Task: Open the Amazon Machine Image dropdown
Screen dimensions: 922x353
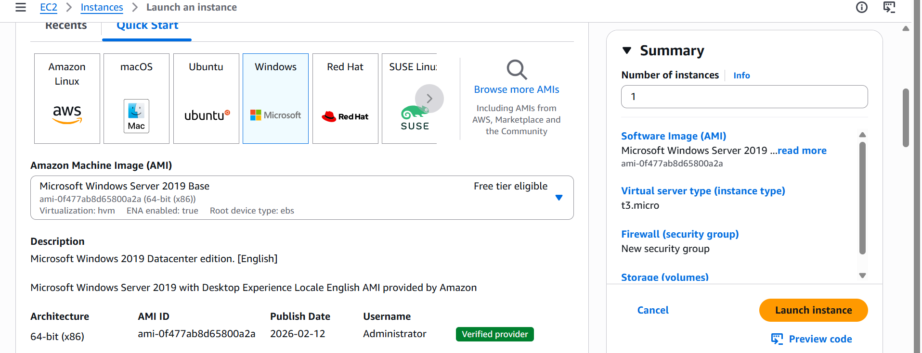Action: tap(558, 198)
